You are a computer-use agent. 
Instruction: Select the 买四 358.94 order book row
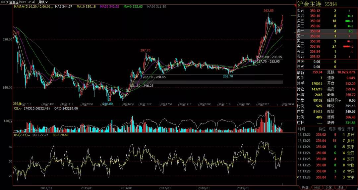(x=327, y=52)
